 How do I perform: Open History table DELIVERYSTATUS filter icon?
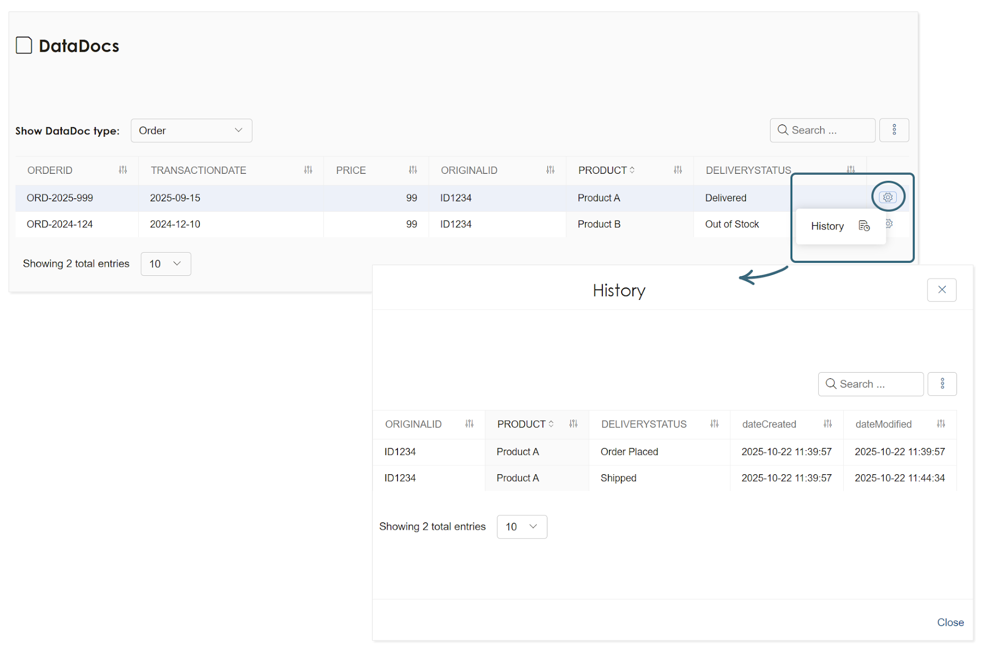(x=714, y=424)
